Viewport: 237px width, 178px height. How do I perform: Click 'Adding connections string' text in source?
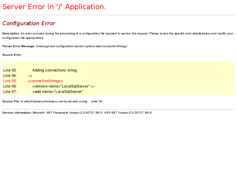point(54,70)
